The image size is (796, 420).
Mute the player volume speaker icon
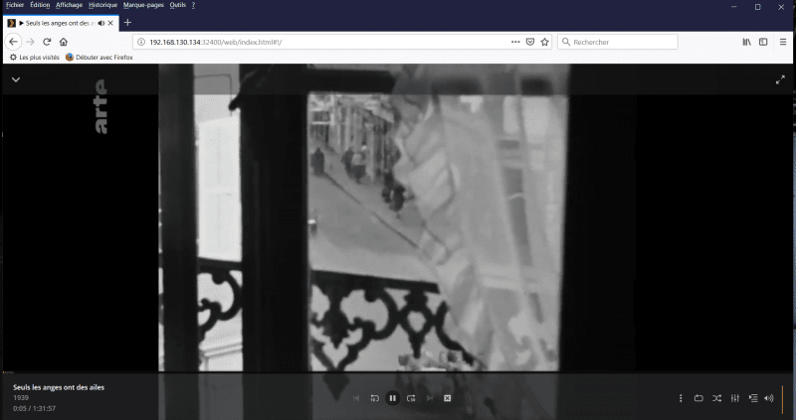[x=769, y=398]
